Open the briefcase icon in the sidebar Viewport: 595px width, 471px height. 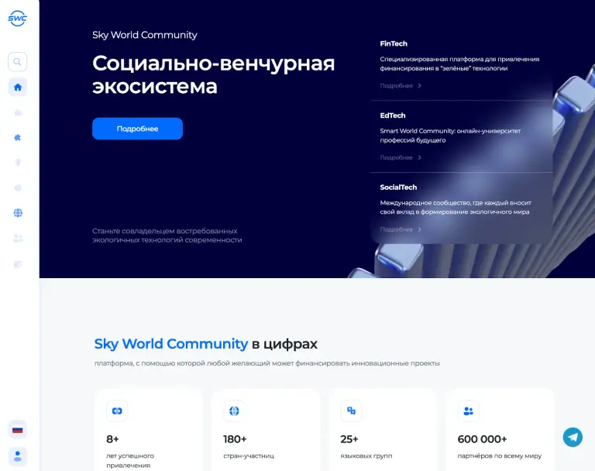[x=18, y=112]
